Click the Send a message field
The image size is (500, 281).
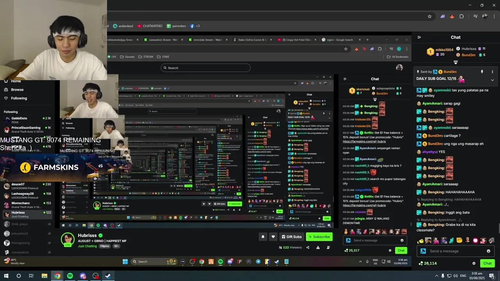(x=455, y=251)
